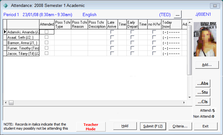
Task: Click Submit (F12) button
Action: (x=153, y=126)
